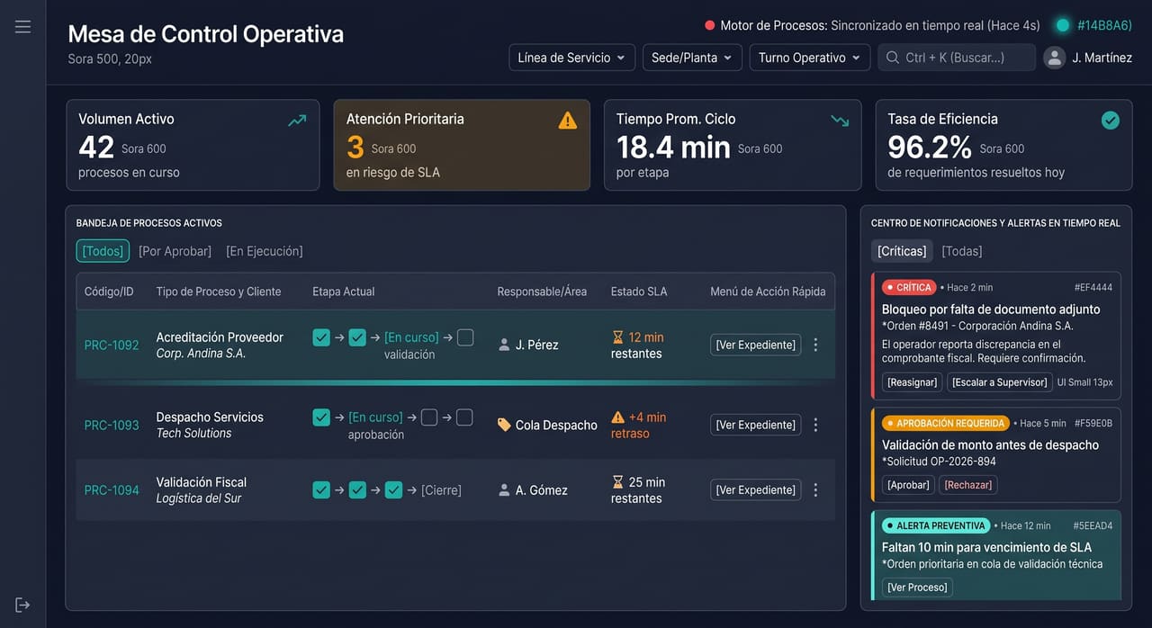Click [Ver Proceso] on the preventive alert
Image resolution: width=1152 pixels, height=628 pixels.
point(917,588)
